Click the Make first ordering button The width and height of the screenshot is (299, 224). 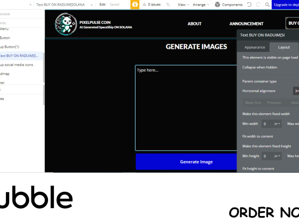(x=253, y=103)
